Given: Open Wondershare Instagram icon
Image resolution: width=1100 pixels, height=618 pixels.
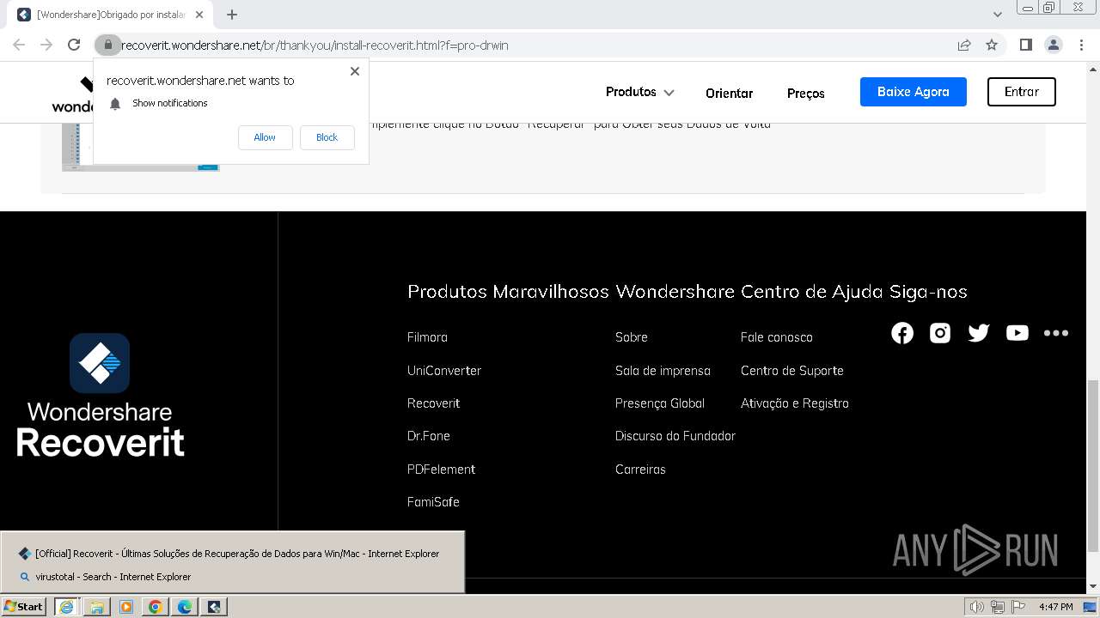Looking at the screenshot, I should click(x=940, y=333).
